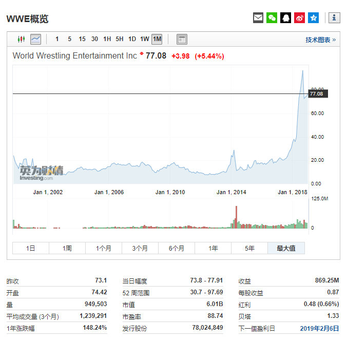This screenshot has height=340, width=347.
Task: Click the 每股收益 value 0.87
Action: pyautogui.click(x=333, y=292)
